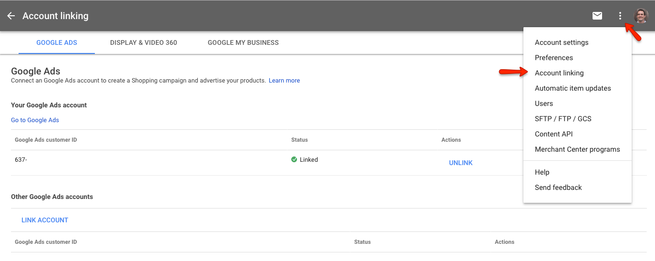
Task: Open the user profile avatar
Action: 641,16
